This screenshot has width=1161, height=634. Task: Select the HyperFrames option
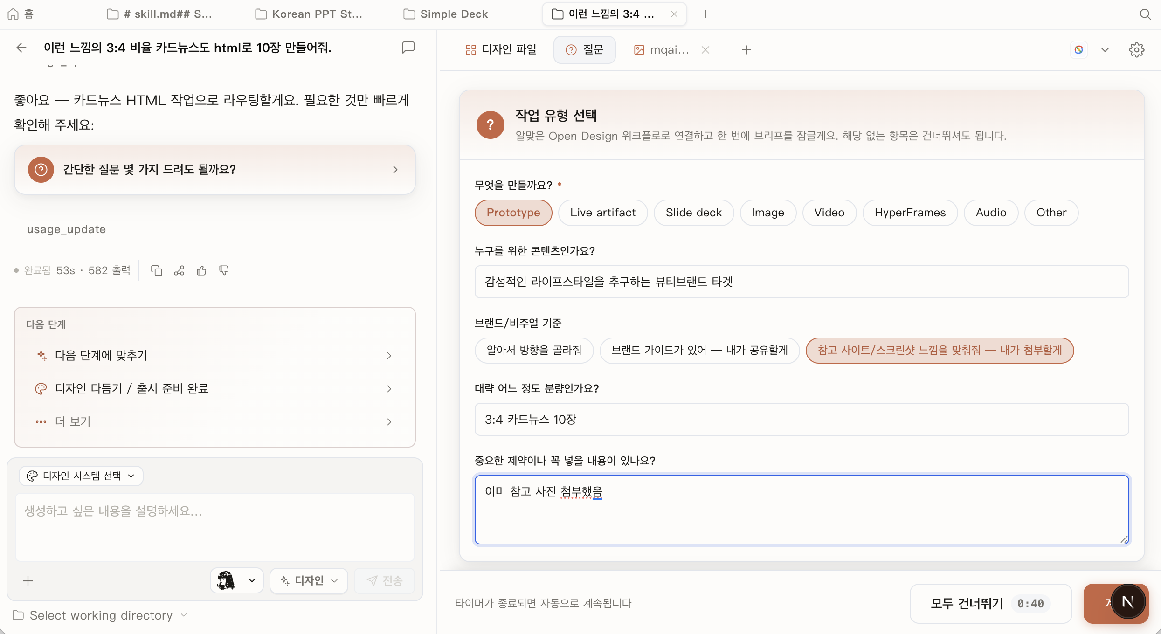[x=910, y=213]
